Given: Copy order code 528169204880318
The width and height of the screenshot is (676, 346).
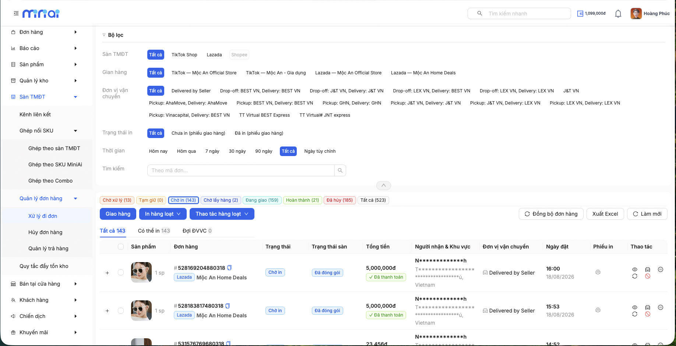Looking at the screenshot, I should click(229, 268).
